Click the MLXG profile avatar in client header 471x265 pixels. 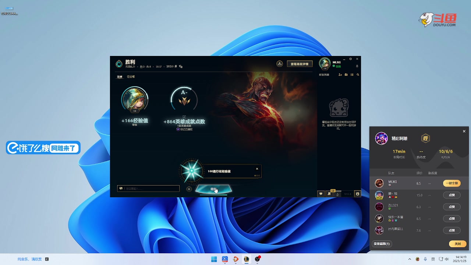tap(325, 63)
